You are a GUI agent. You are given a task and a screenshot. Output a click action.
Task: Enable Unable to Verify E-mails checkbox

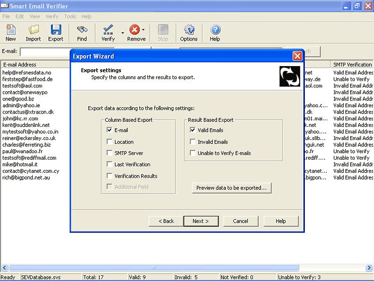(193, 153)
